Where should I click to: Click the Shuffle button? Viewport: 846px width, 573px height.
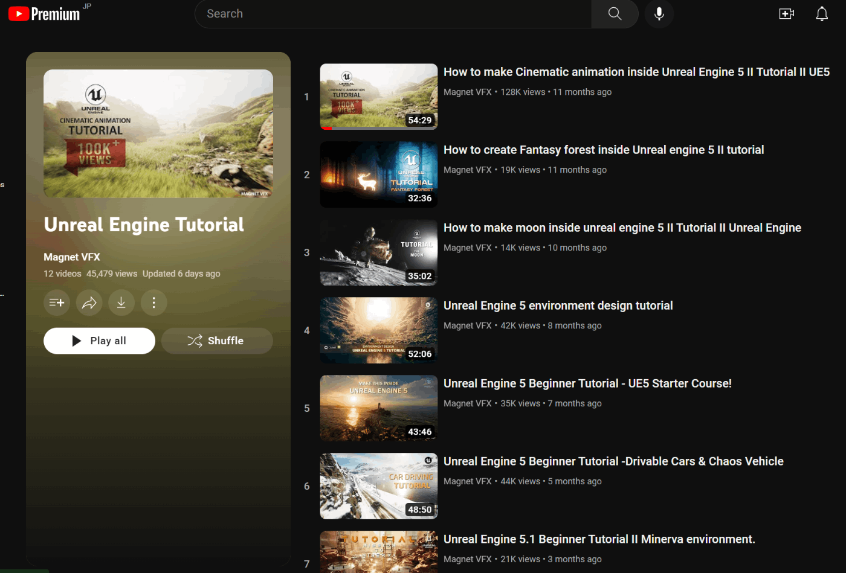click(217, 341)
